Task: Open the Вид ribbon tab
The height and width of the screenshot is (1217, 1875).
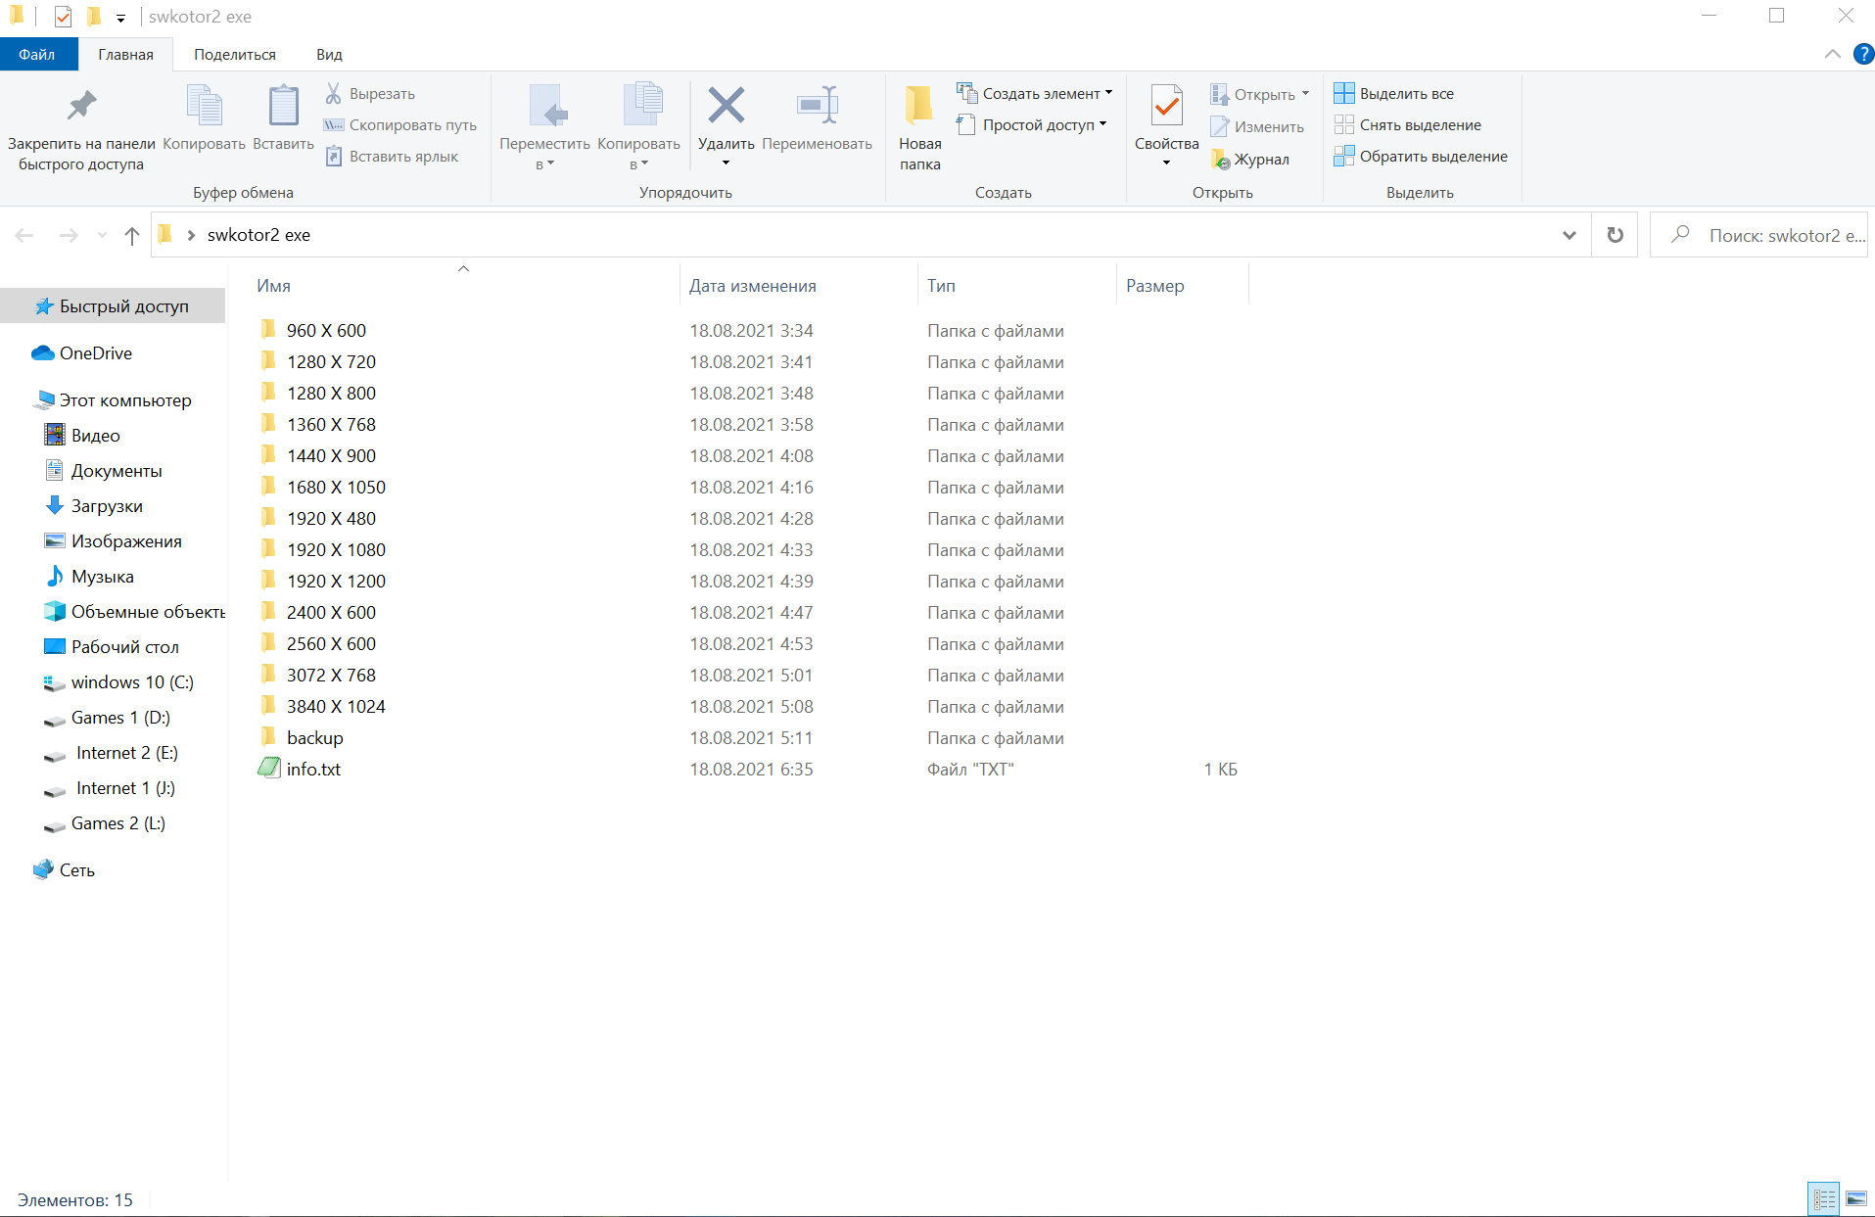Action: tap(329, 55)
